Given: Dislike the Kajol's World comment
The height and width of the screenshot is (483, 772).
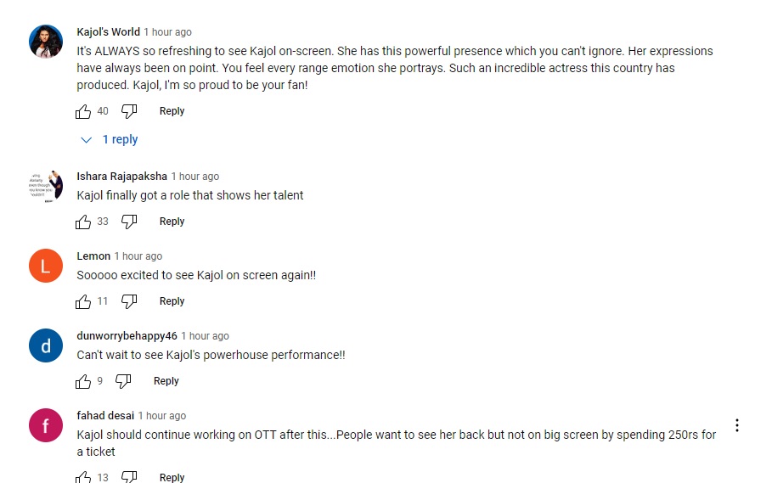Looking at the screenshot, I should (129, 112).
